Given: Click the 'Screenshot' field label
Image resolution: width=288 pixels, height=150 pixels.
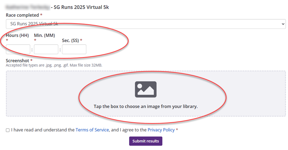Looking at the screenshot, I should [17, 61].
